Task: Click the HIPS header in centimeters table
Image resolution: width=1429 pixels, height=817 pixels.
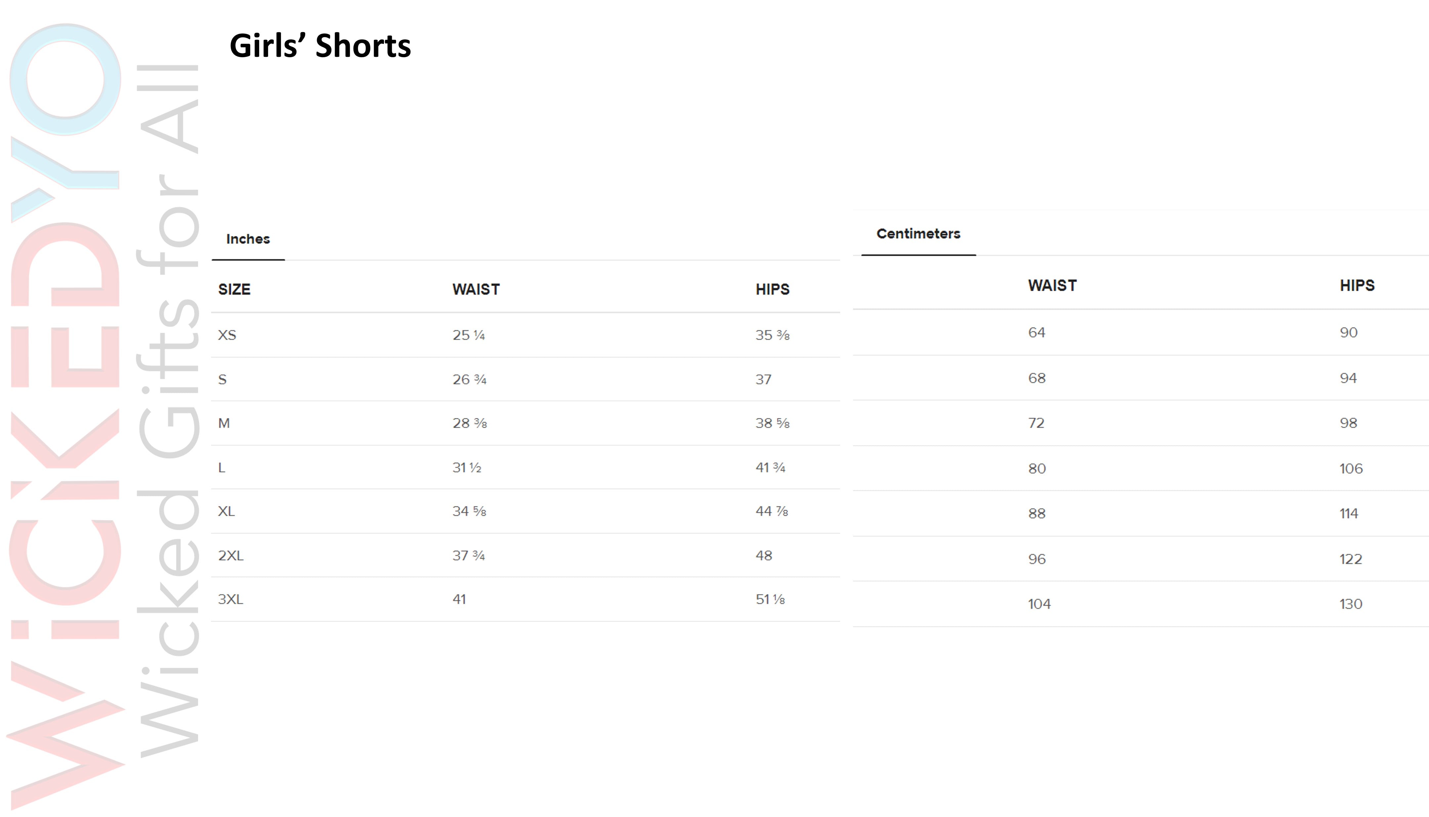Action: point(1357,285)
